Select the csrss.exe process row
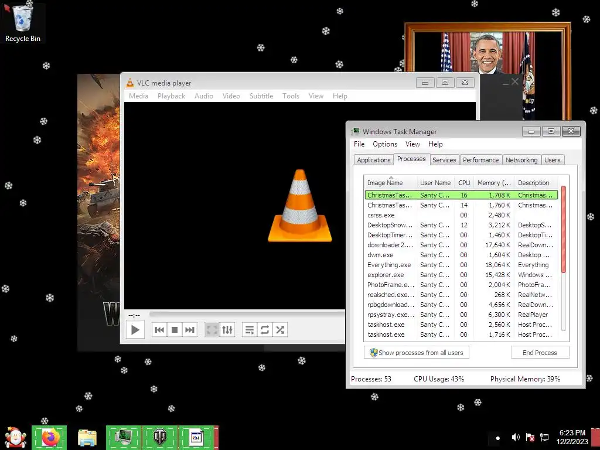Viewport: 600px width, 450px height. [x=461, y=215]
